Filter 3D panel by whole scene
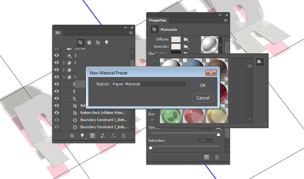The height and width of the screenshot is (179, 304). click(80, 42)
